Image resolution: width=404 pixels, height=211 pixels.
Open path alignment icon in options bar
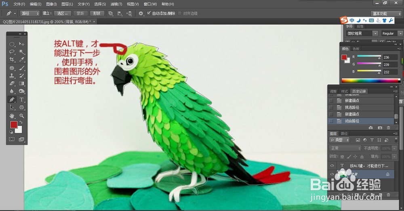120,13
